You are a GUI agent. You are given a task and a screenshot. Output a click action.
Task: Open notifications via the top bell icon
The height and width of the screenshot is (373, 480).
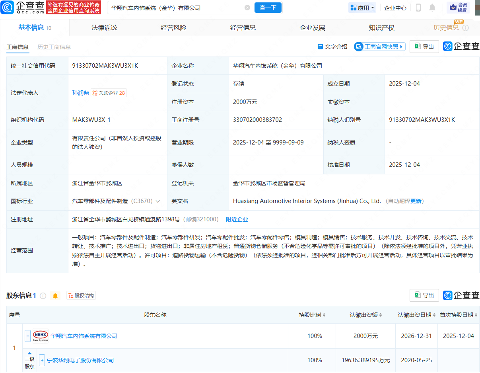pyautogui.click(x=432, y=7)
